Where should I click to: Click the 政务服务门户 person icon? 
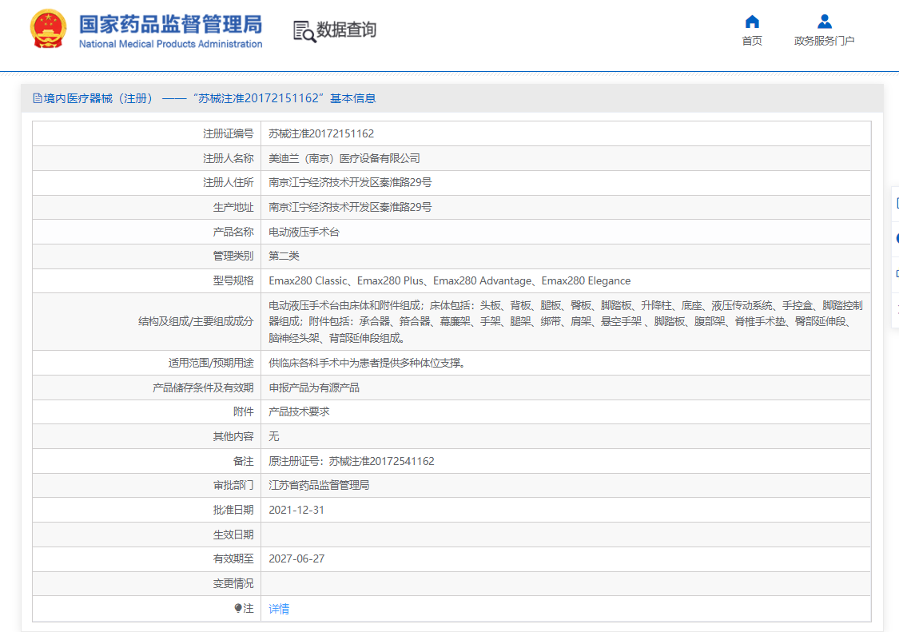pyautogui.click(x=824, y=22)
